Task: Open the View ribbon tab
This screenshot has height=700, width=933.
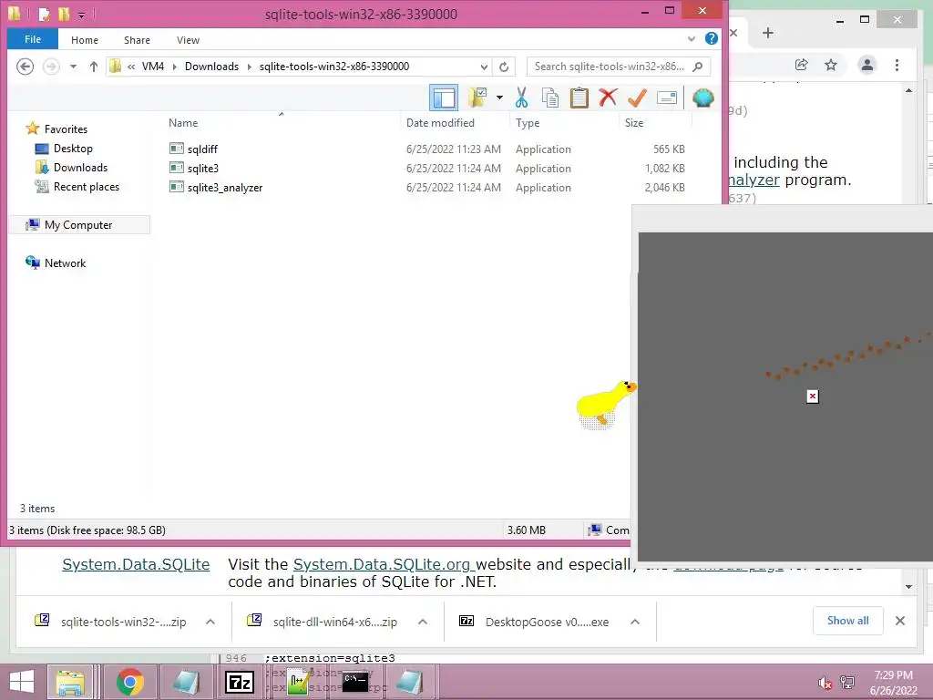Action: point(188,40)
